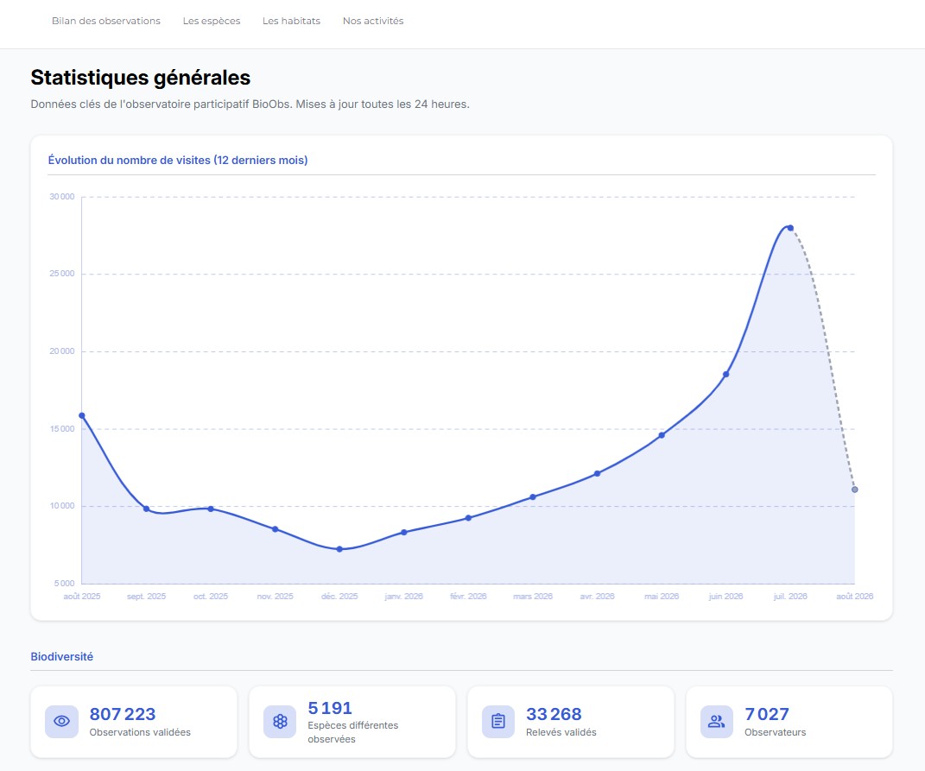Select the août 2025 data point
Image resolution: width=925 pixels, height=771 pixels.
pyautogui.click(x=82, y=416)
